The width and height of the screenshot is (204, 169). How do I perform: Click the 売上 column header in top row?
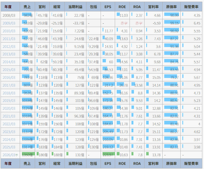[27, 7]
